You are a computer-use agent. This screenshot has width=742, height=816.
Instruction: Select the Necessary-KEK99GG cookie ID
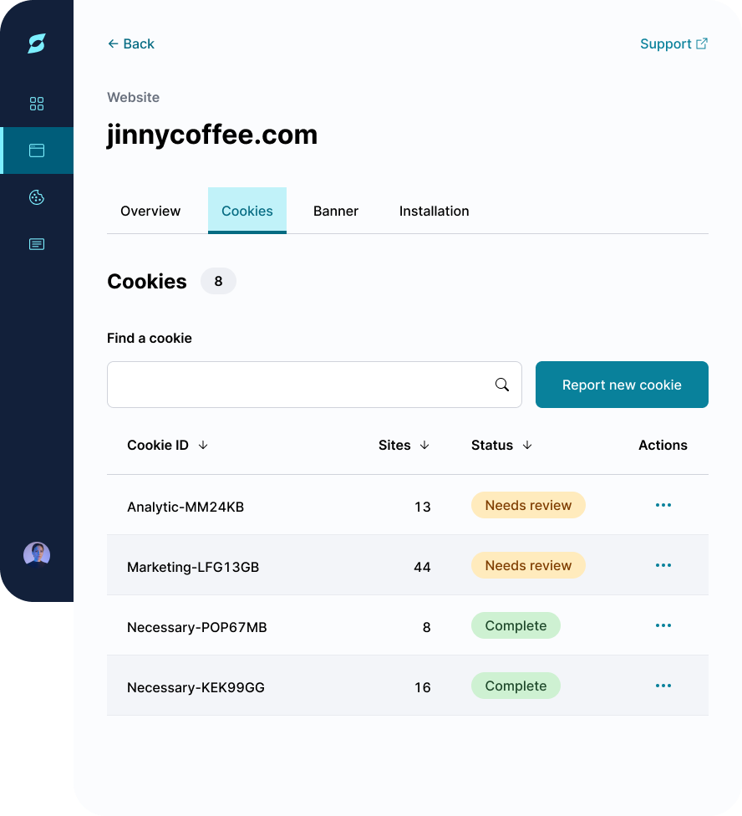coord(196,687)
